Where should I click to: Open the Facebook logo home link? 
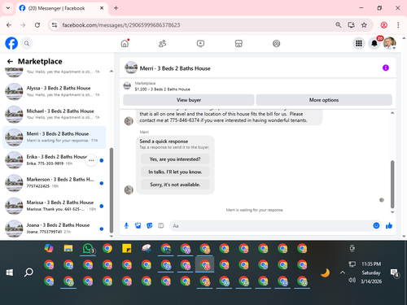[x=11, y=43]
